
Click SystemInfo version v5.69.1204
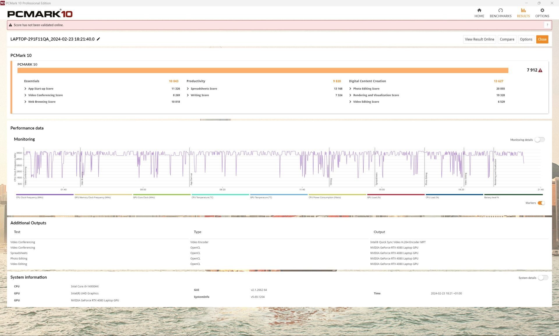[258, 297]
